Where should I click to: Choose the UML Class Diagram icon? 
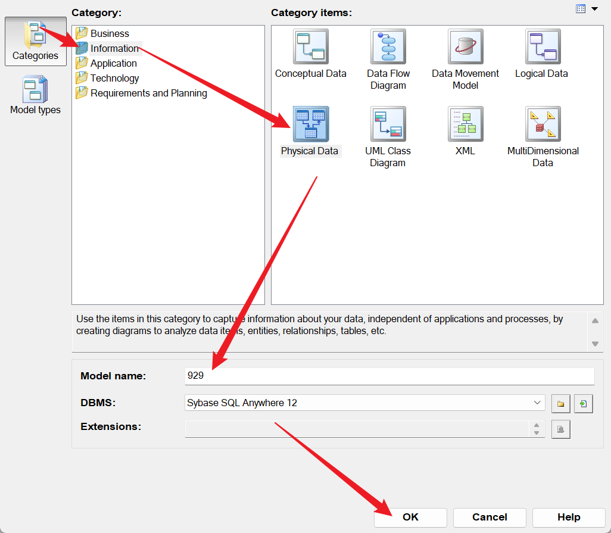388,124
